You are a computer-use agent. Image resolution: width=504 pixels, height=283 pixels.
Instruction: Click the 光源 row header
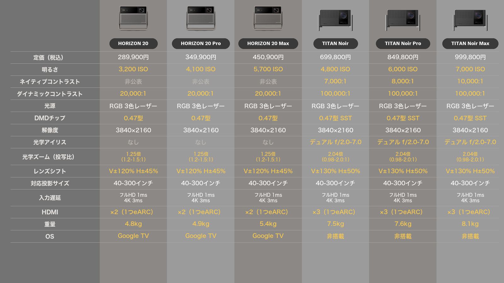[x=50, y=106]
